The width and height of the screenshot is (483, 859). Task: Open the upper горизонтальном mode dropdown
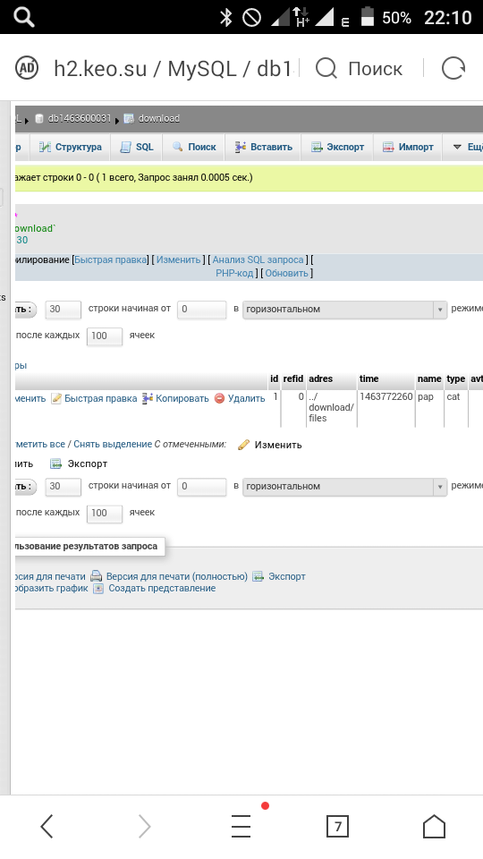[x=344, y=309]
